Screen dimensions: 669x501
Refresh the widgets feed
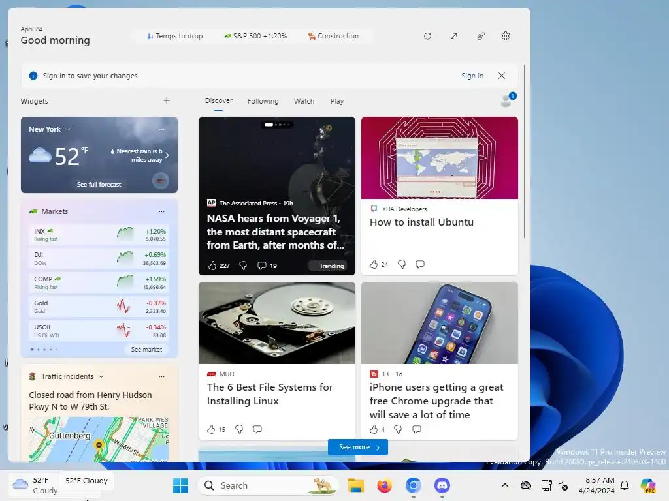pyautogui.click(x=427, y=37)
